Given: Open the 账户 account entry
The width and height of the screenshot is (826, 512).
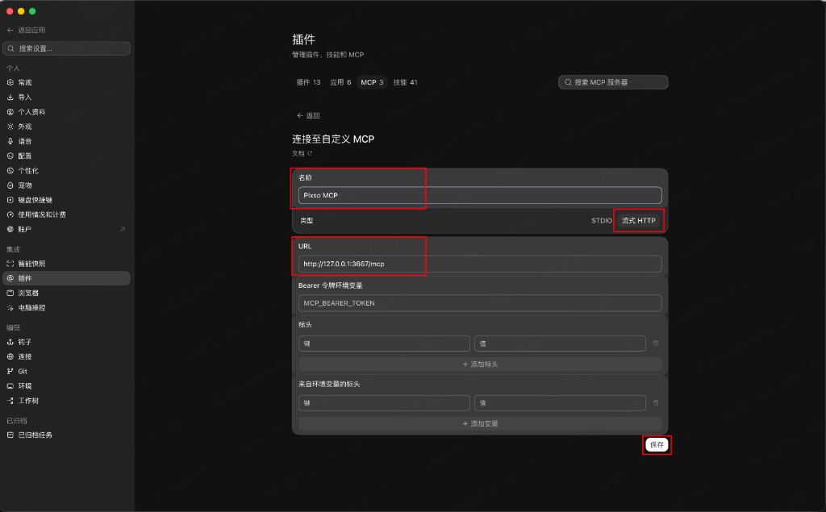Looking at the screenshot, I should (x=66, y=229).
